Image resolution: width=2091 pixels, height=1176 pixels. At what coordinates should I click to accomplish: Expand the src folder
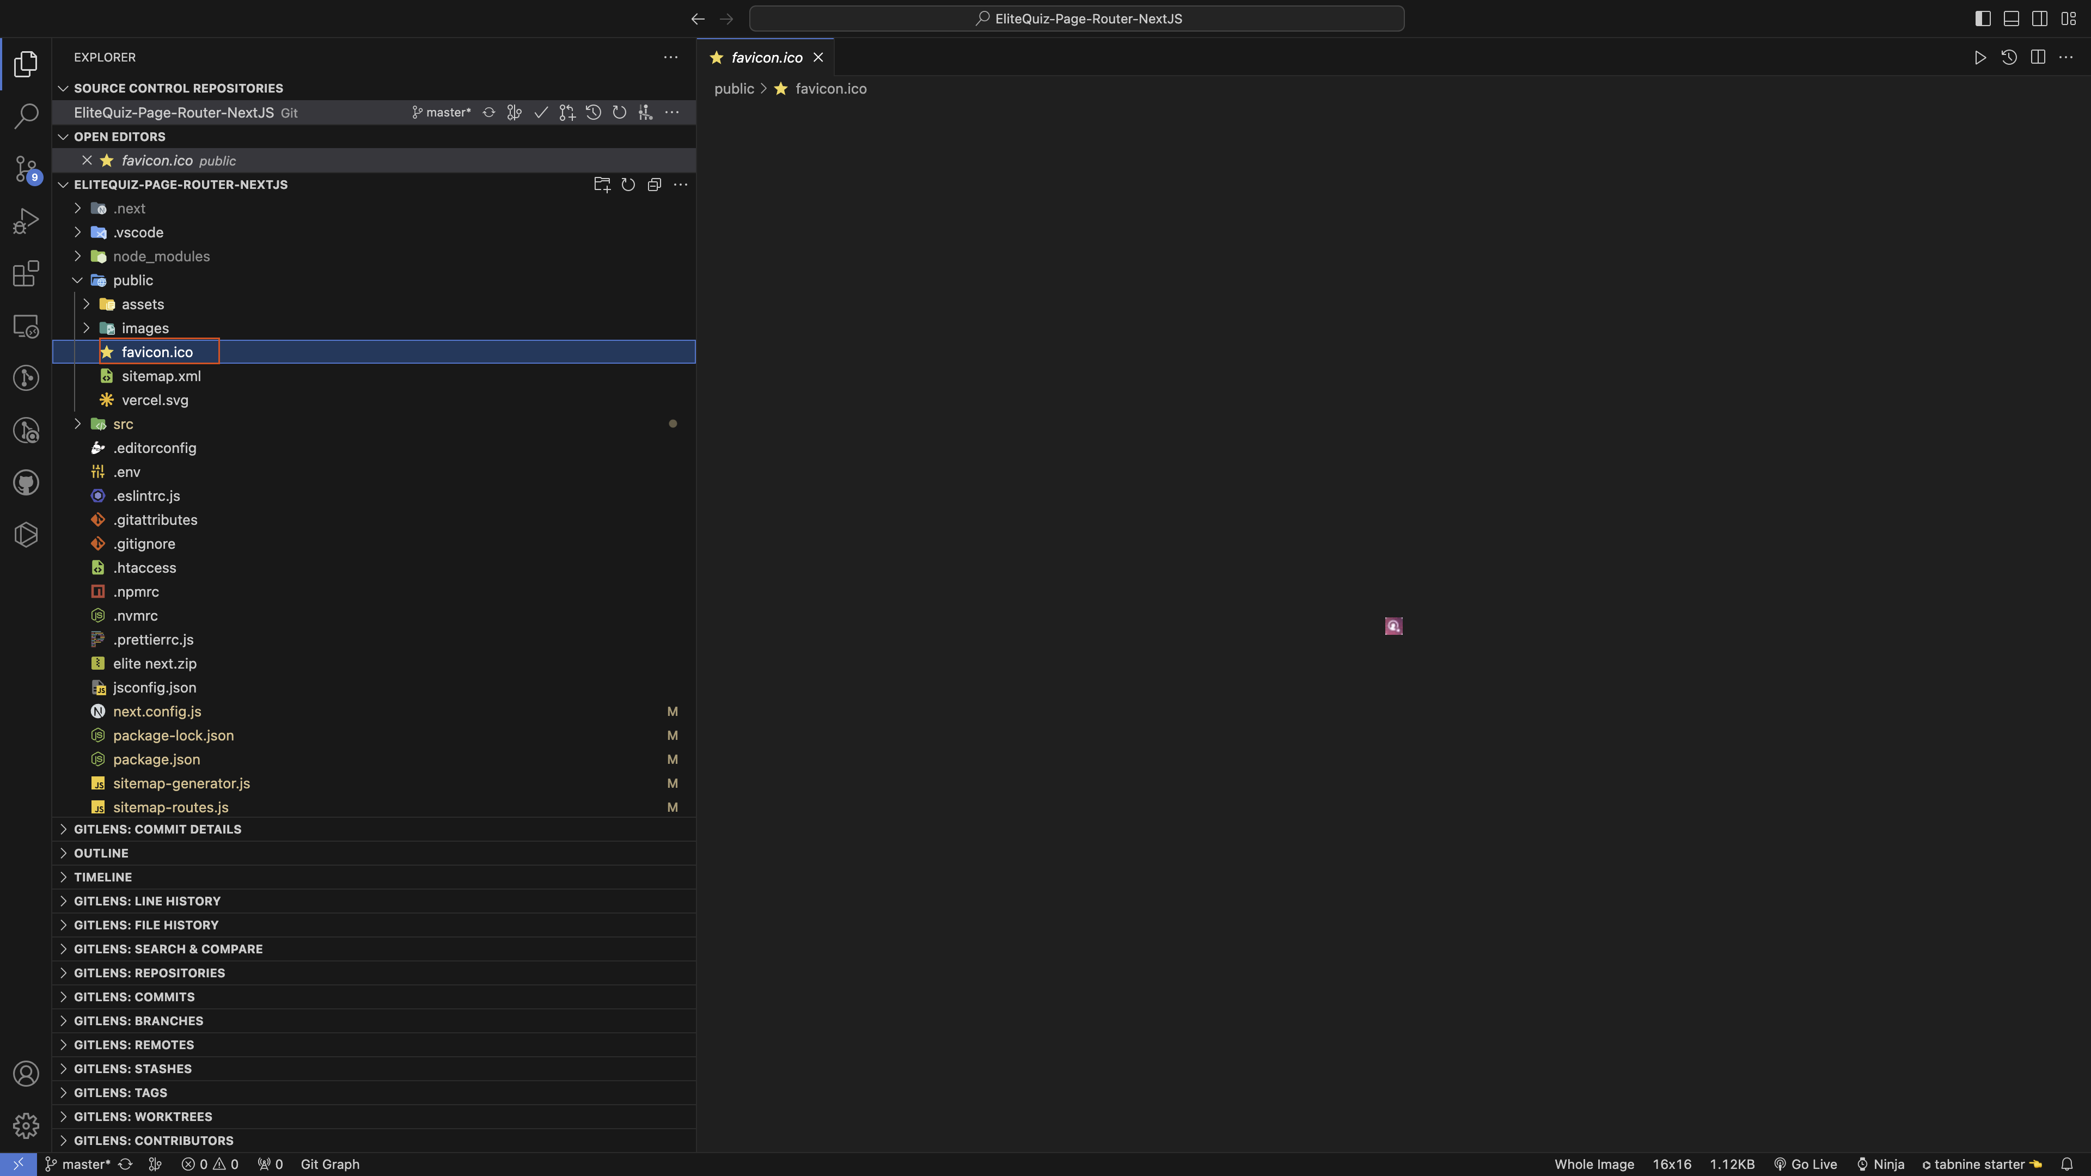click(x=123, y=424)
